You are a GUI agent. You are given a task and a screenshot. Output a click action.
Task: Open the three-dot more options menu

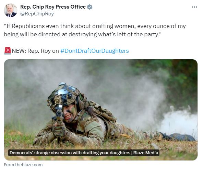(194, 7)
